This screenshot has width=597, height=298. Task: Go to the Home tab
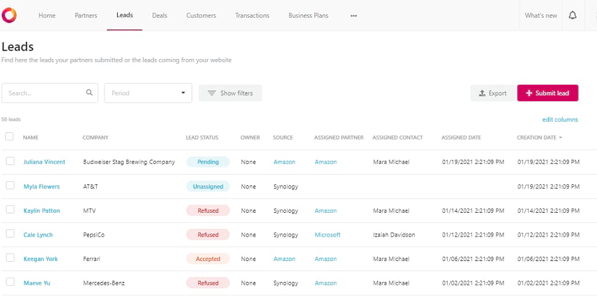47,15
